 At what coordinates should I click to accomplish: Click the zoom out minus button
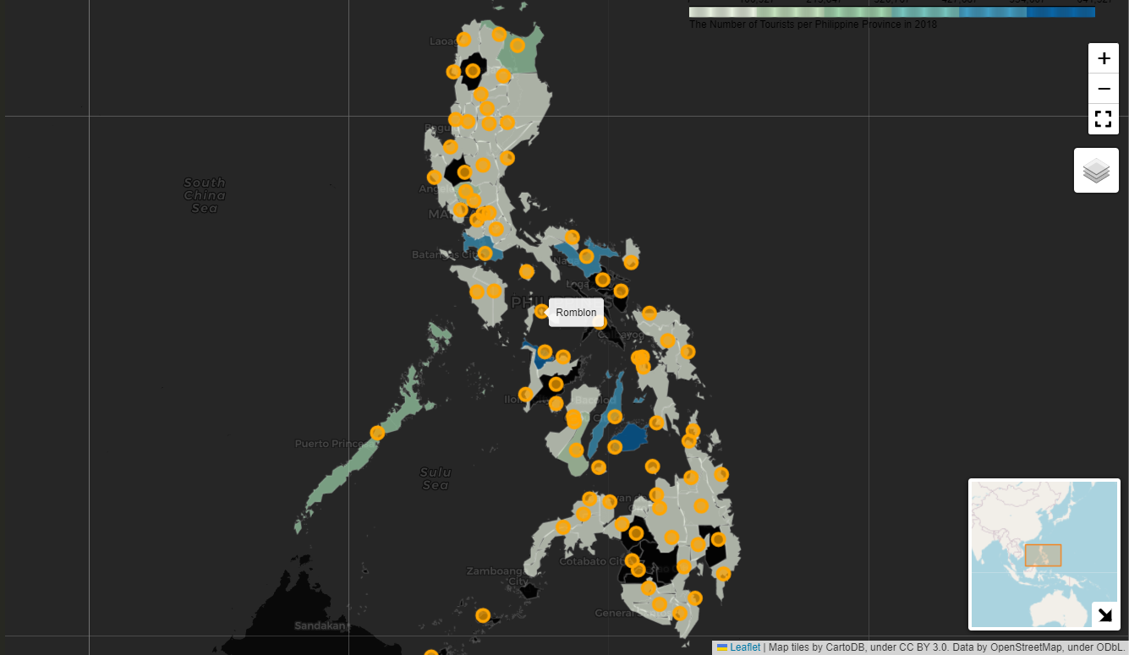click(x=1103, y=89)
